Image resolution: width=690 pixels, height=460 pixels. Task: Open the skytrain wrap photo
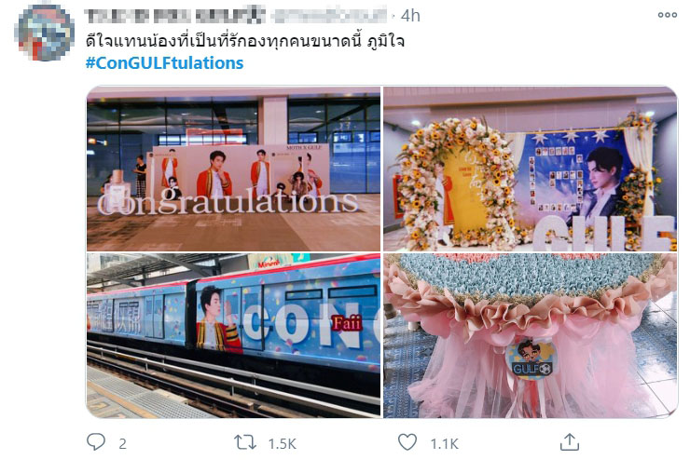click(233, 335)
